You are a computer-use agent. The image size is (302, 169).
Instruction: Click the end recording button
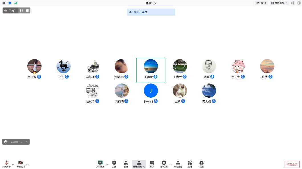coord(164,164)
